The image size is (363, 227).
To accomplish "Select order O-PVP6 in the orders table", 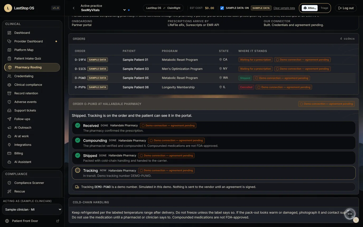I will point(214,87).
